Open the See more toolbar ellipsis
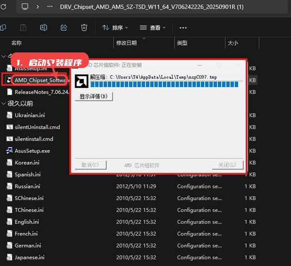Image resolution: width=291 pixels, height=266 pixels. (183, 28)
